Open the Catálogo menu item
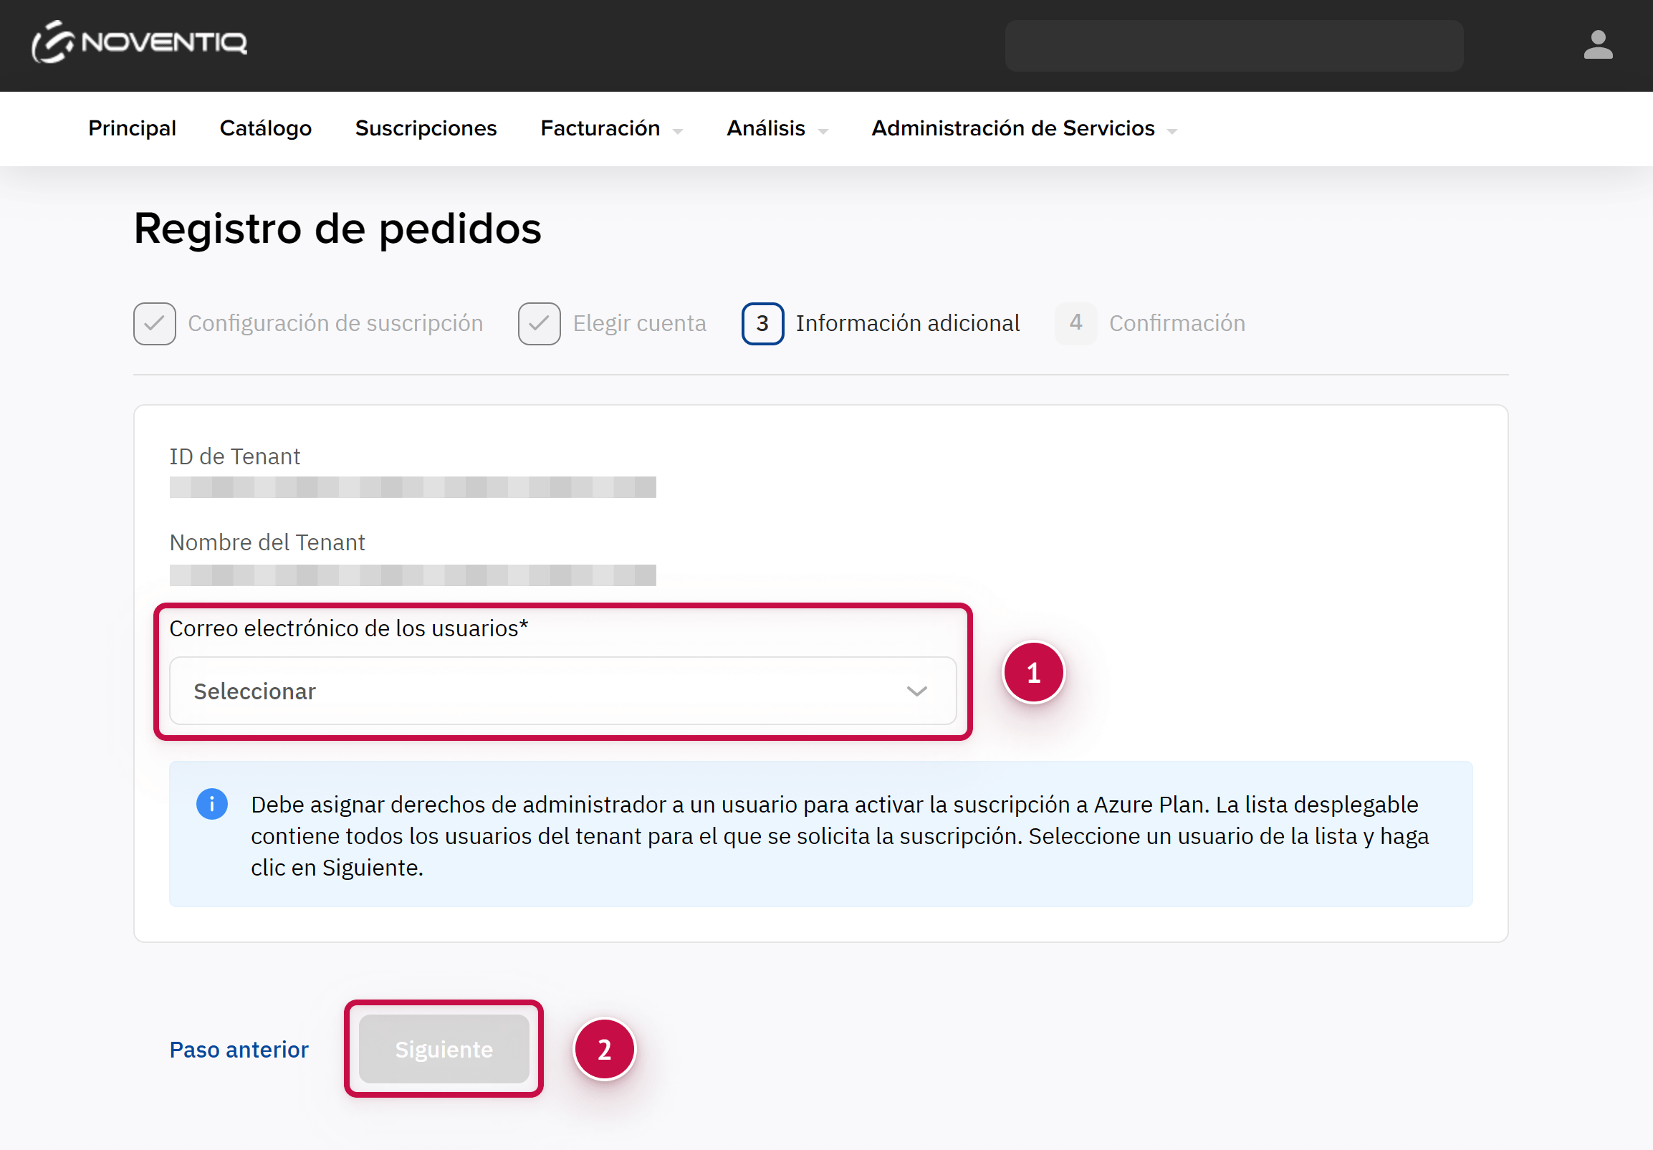Screen dimensions: 1653x1150 pyautogui.click(x=265, y=128)
